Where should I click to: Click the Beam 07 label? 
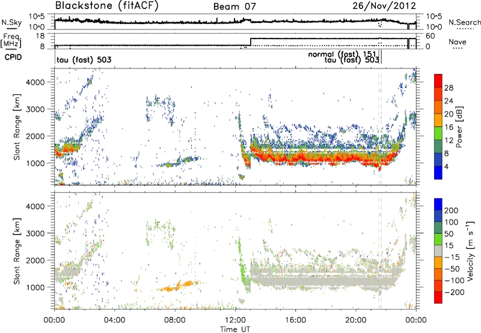tap(234, 7)
